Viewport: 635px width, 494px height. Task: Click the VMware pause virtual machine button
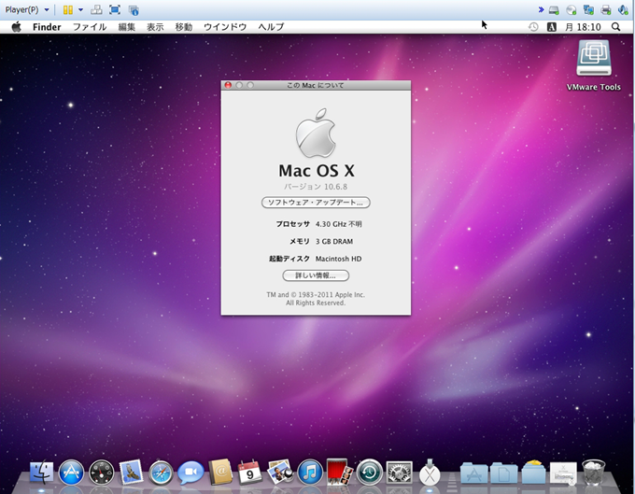(x=68, y=9)
